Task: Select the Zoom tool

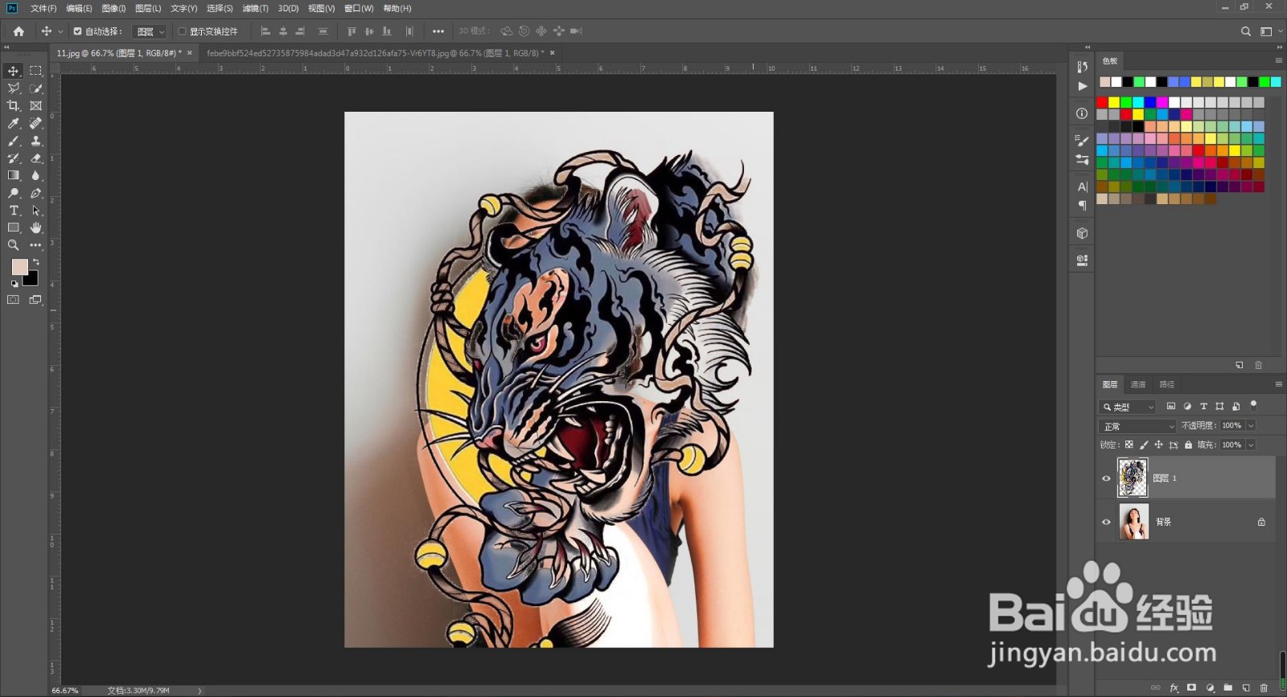Action: coord(14,245)
